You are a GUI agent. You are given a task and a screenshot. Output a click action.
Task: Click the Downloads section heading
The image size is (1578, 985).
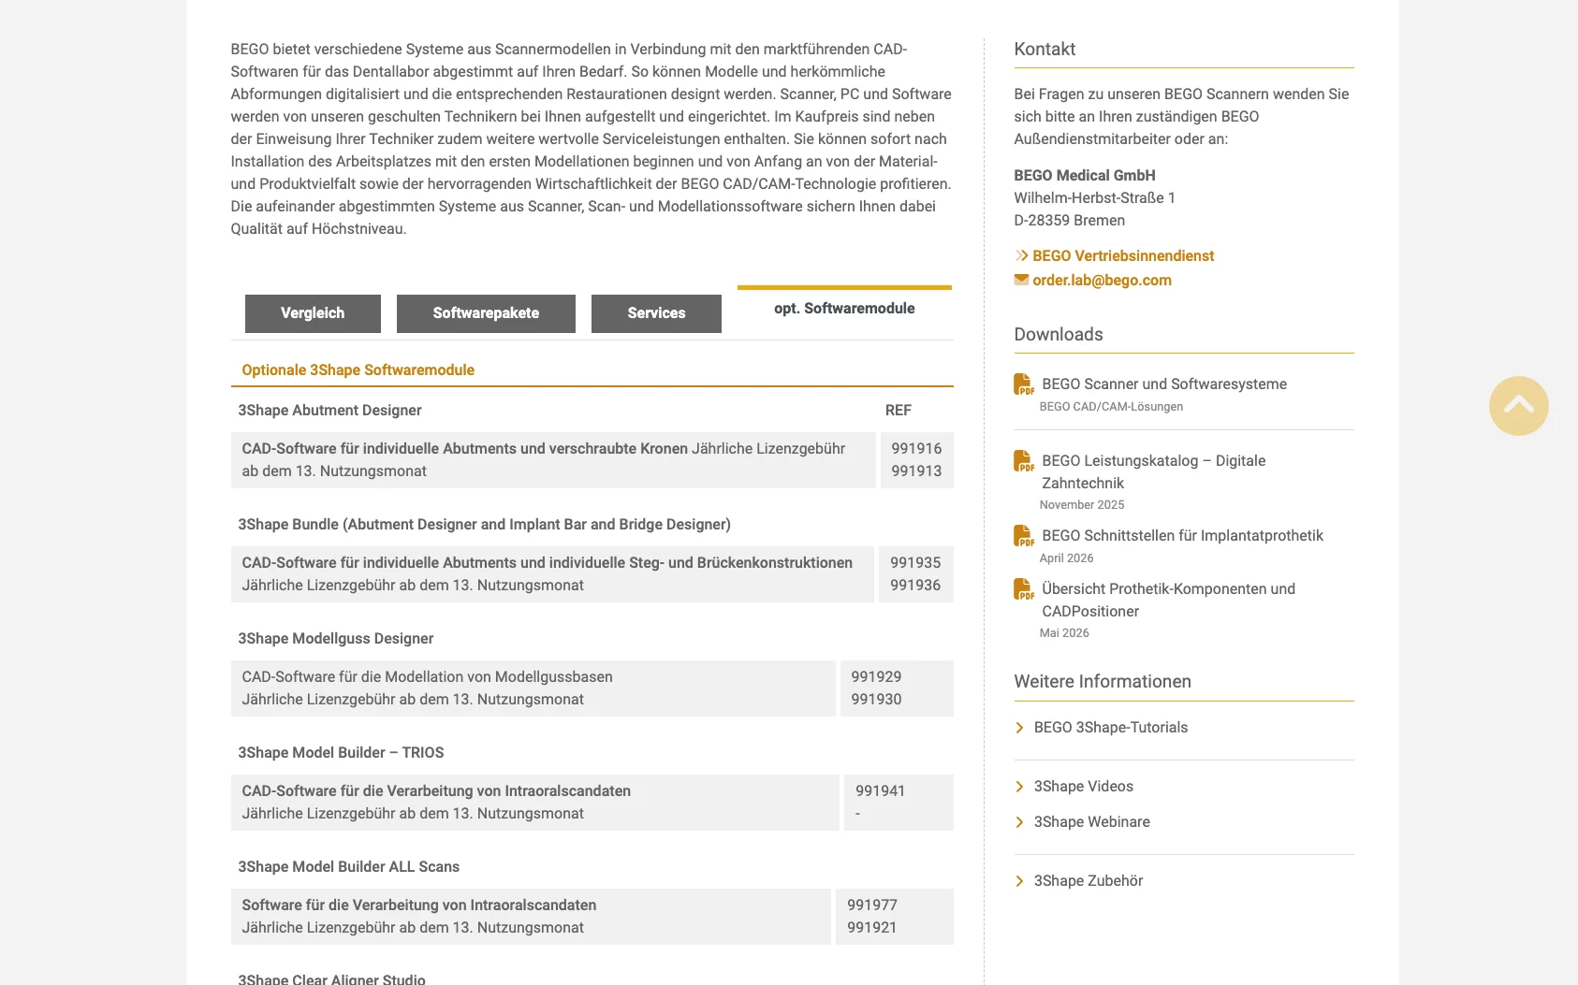coord(1059,334)
